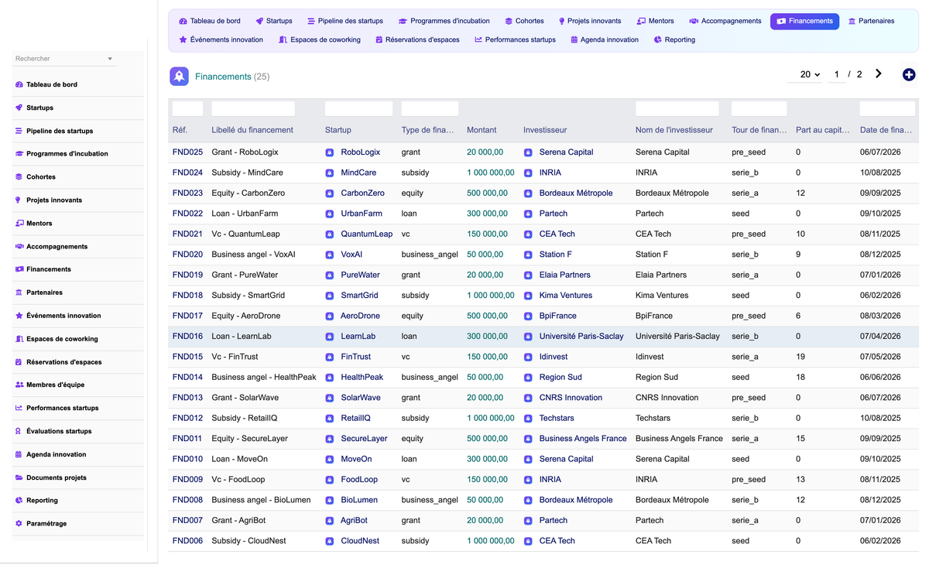This screenshot has height=575, width=929.
Task: Click the 'Subsidy - RetailIQ' cell
Action: (245, 418)
